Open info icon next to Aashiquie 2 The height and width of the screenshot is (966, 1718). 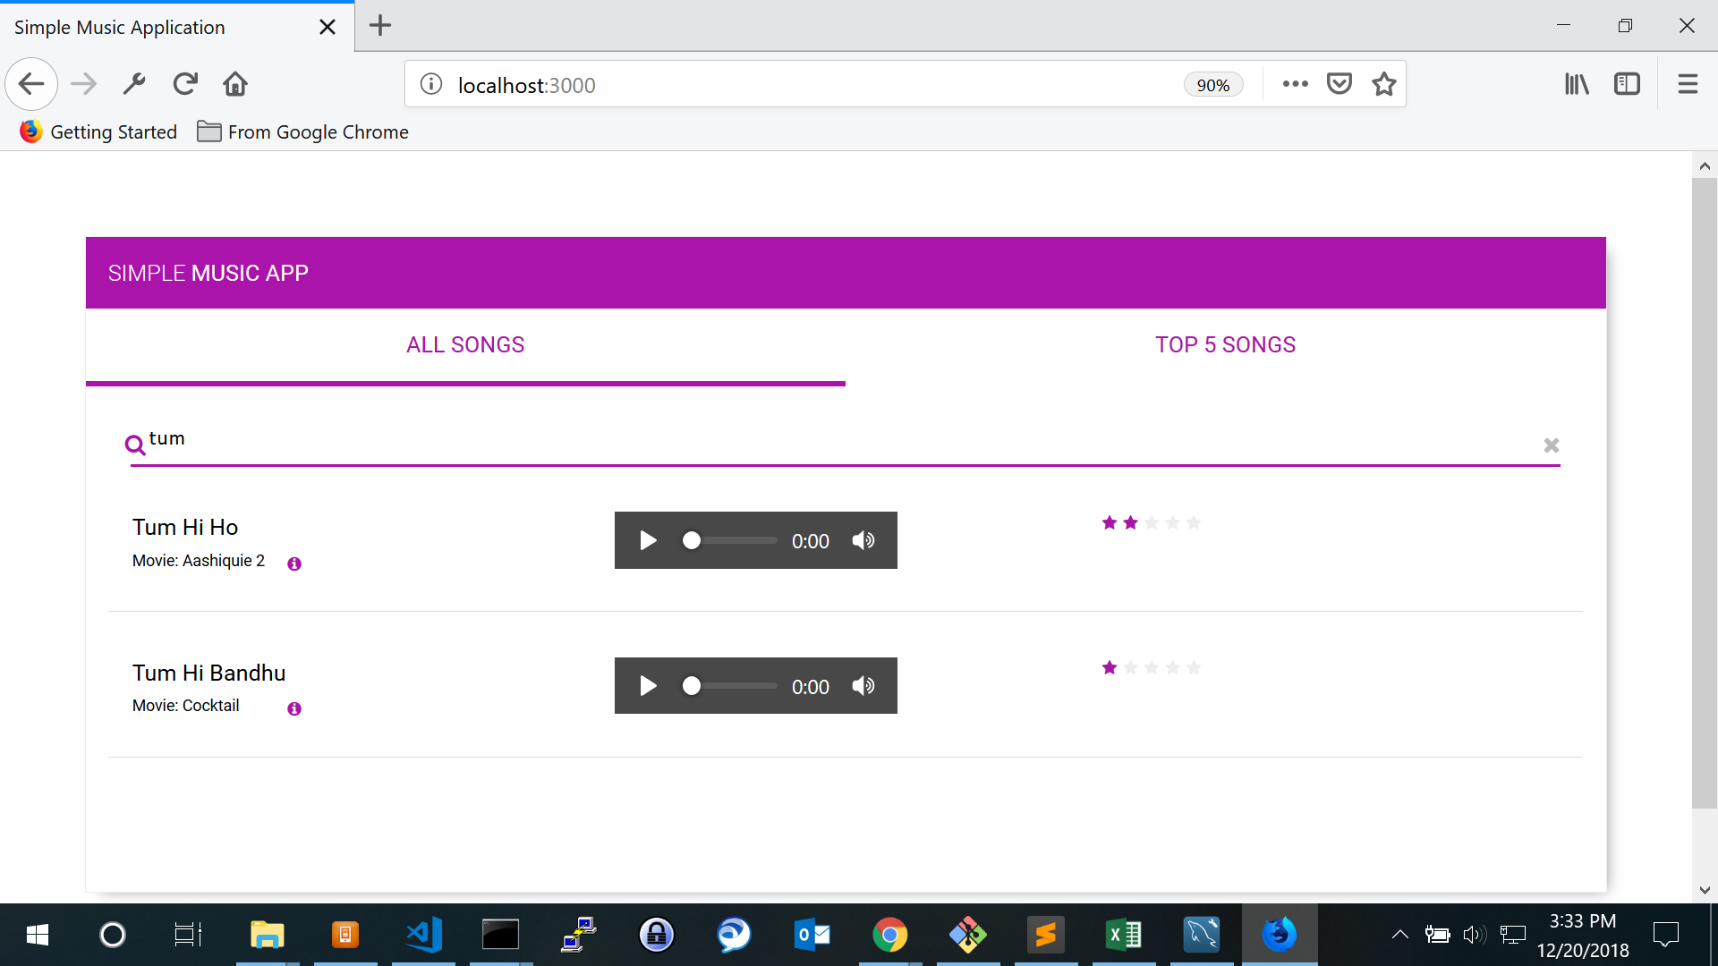click(294, 563)
